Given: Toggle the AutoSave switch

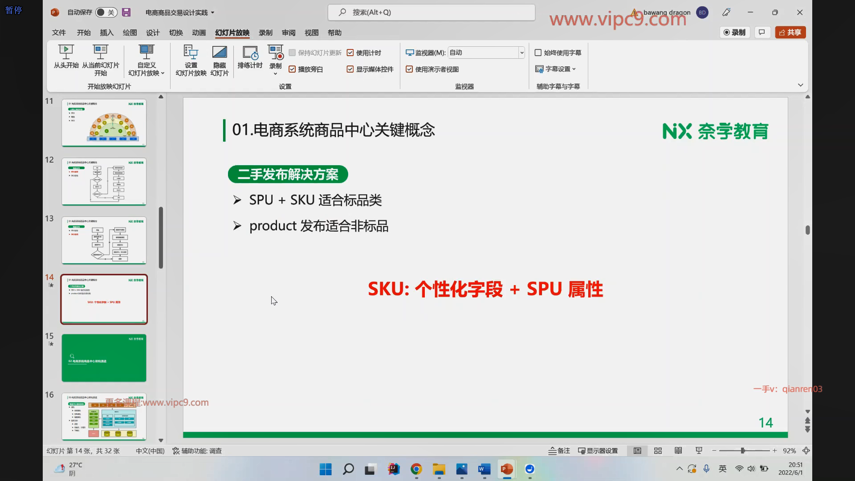Looking at the screenshot, I should coord(106,12).
